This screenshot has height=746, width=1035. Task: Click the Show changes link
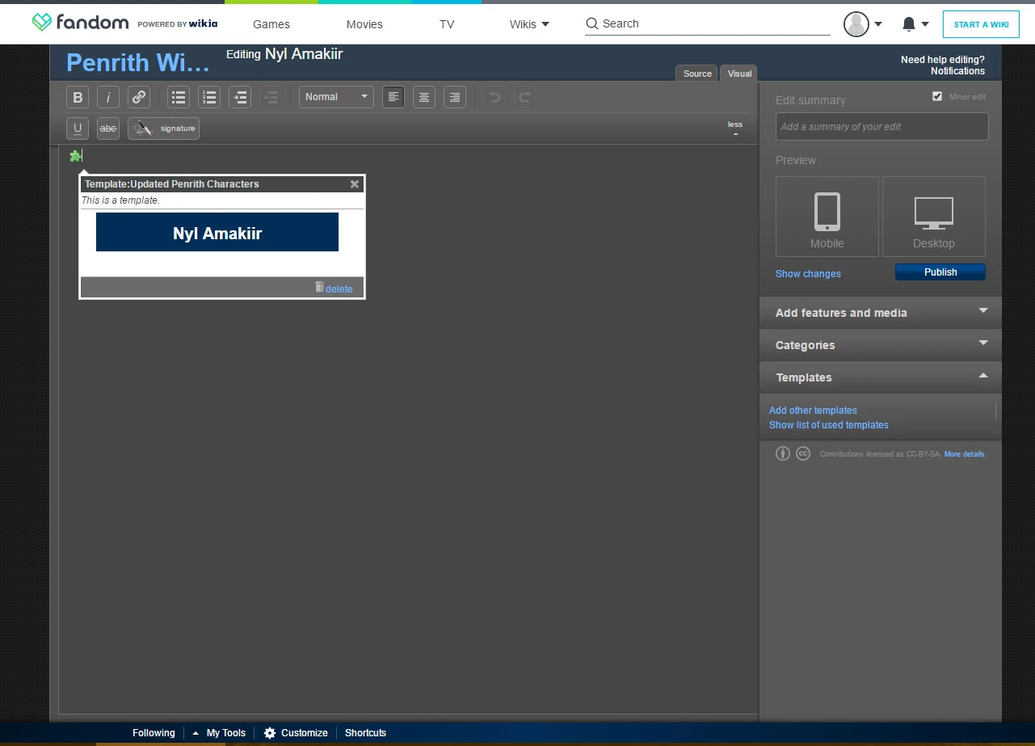[808, 274]
